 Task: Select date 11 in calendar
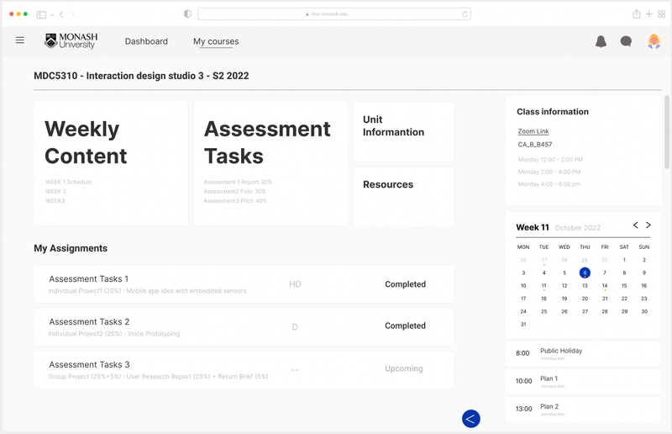click(543, 286)
